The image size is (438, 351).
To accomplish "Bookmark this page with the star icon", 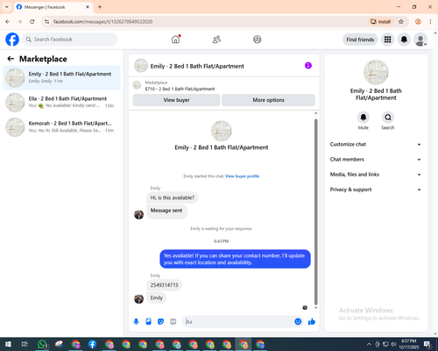I will pyautogui.click(x=401, y=22).
